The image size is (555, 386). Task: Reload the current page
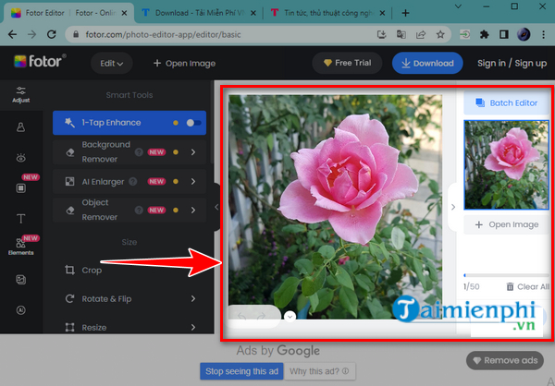[x=52, y=34]
